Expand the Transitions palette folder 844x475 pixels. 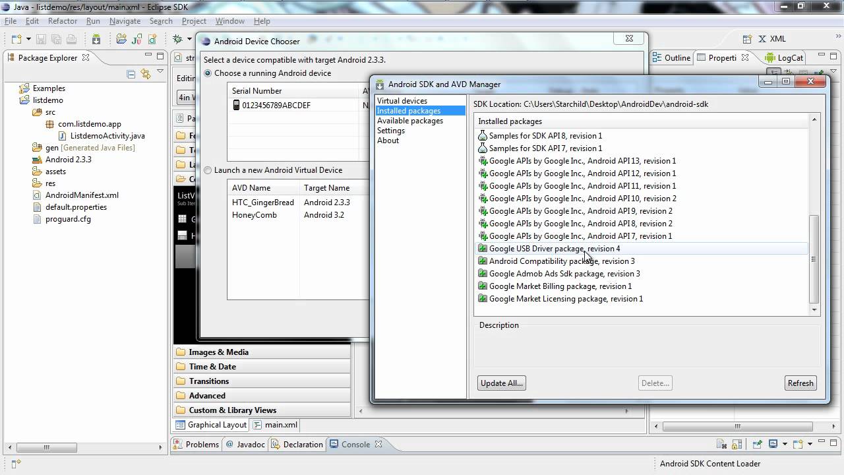[262, 381]
